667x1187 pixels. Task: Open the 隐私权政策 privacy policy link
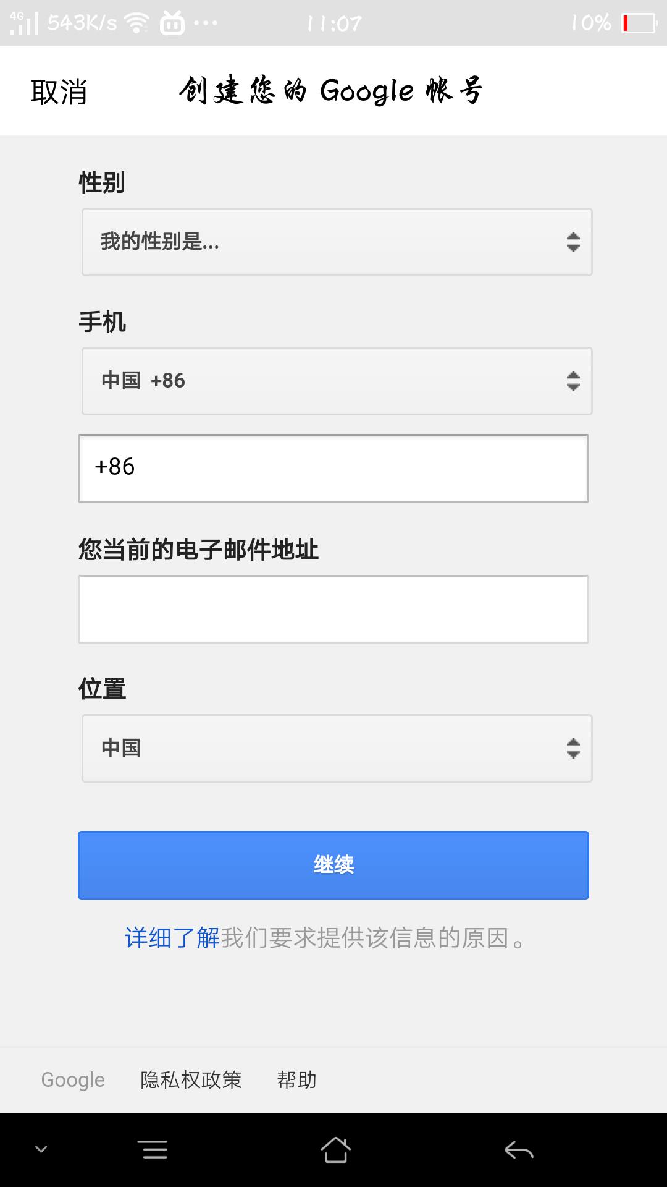pos(191,1080)
